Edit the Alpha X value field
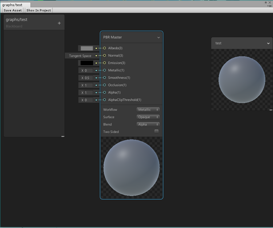Screen dimensions: 273x228 pyautogui.click(x=89, y=93)
